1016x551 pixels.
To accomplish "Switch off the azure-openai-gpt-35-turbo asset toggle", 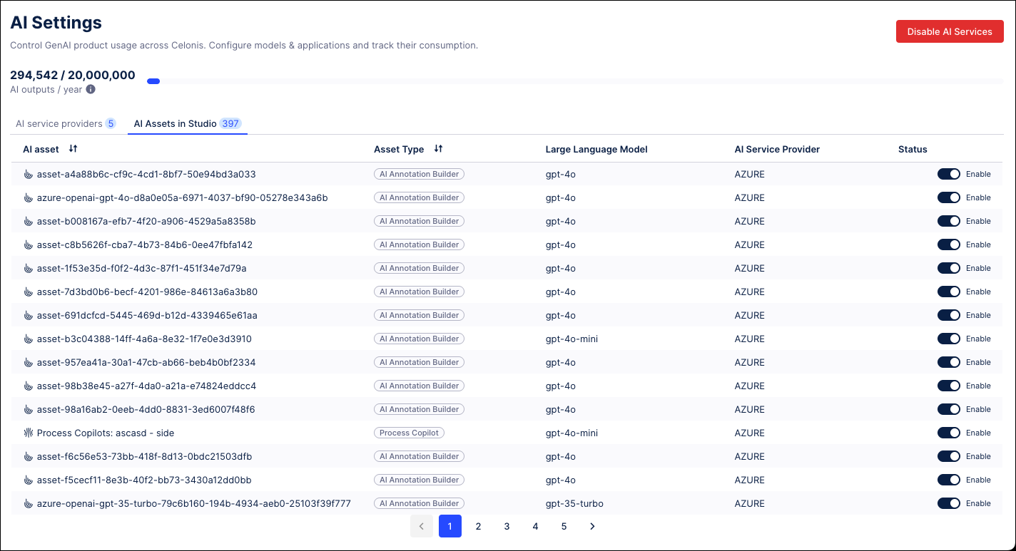I will click(x=948, y=503).
